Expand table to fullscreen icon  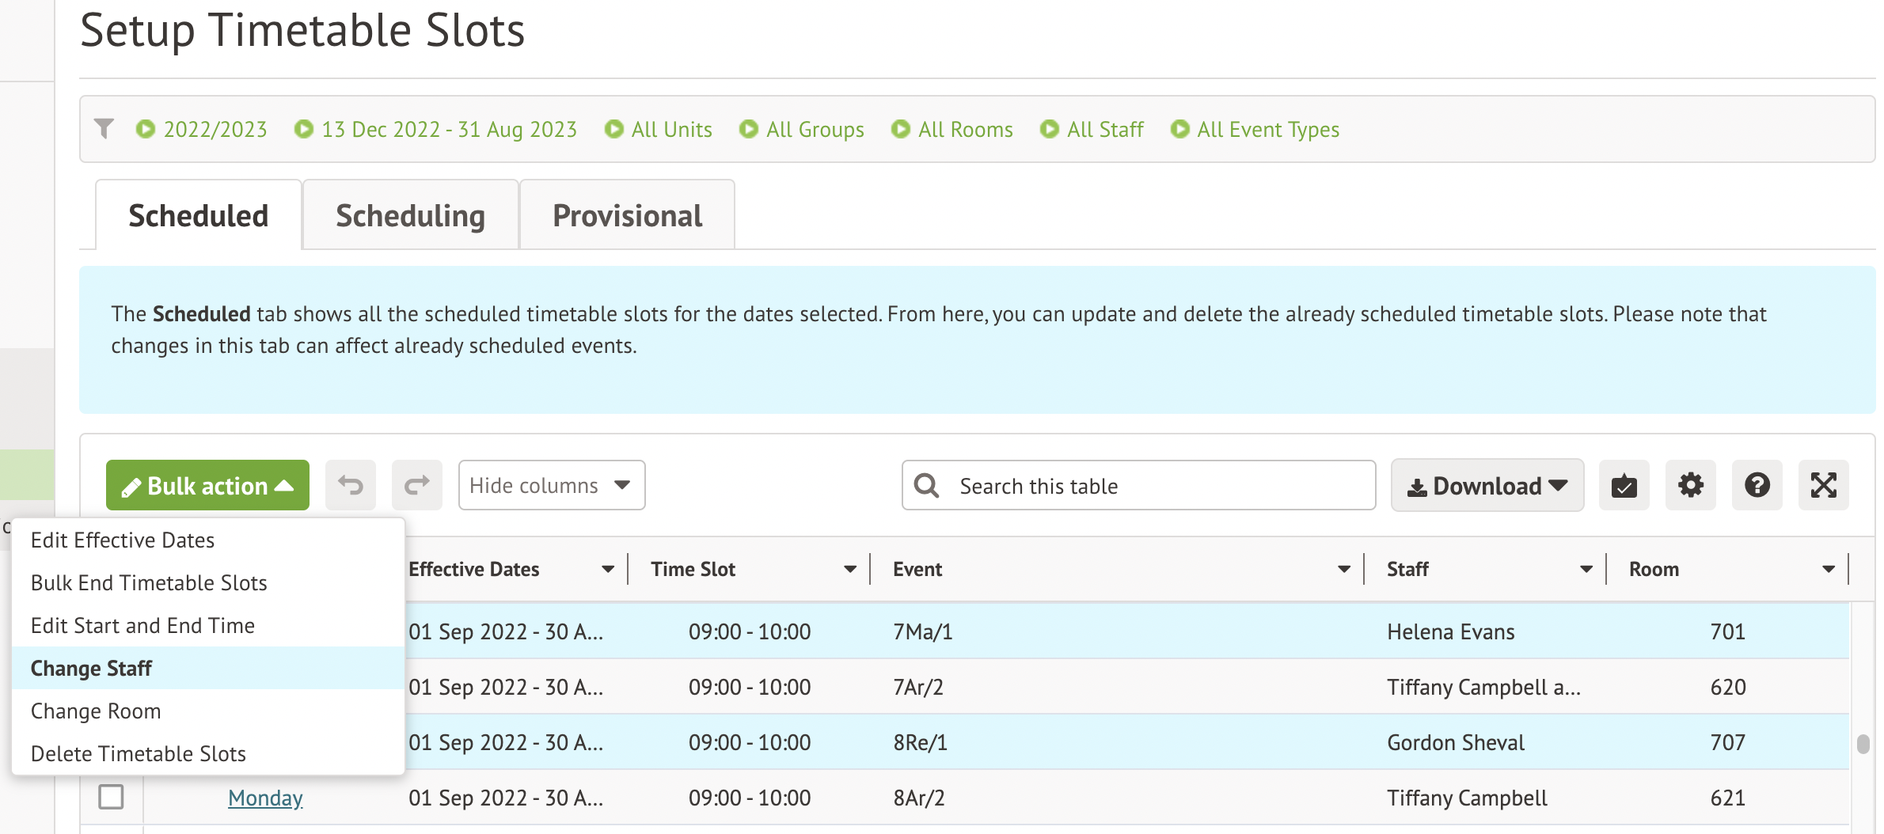coord(1823,485)
